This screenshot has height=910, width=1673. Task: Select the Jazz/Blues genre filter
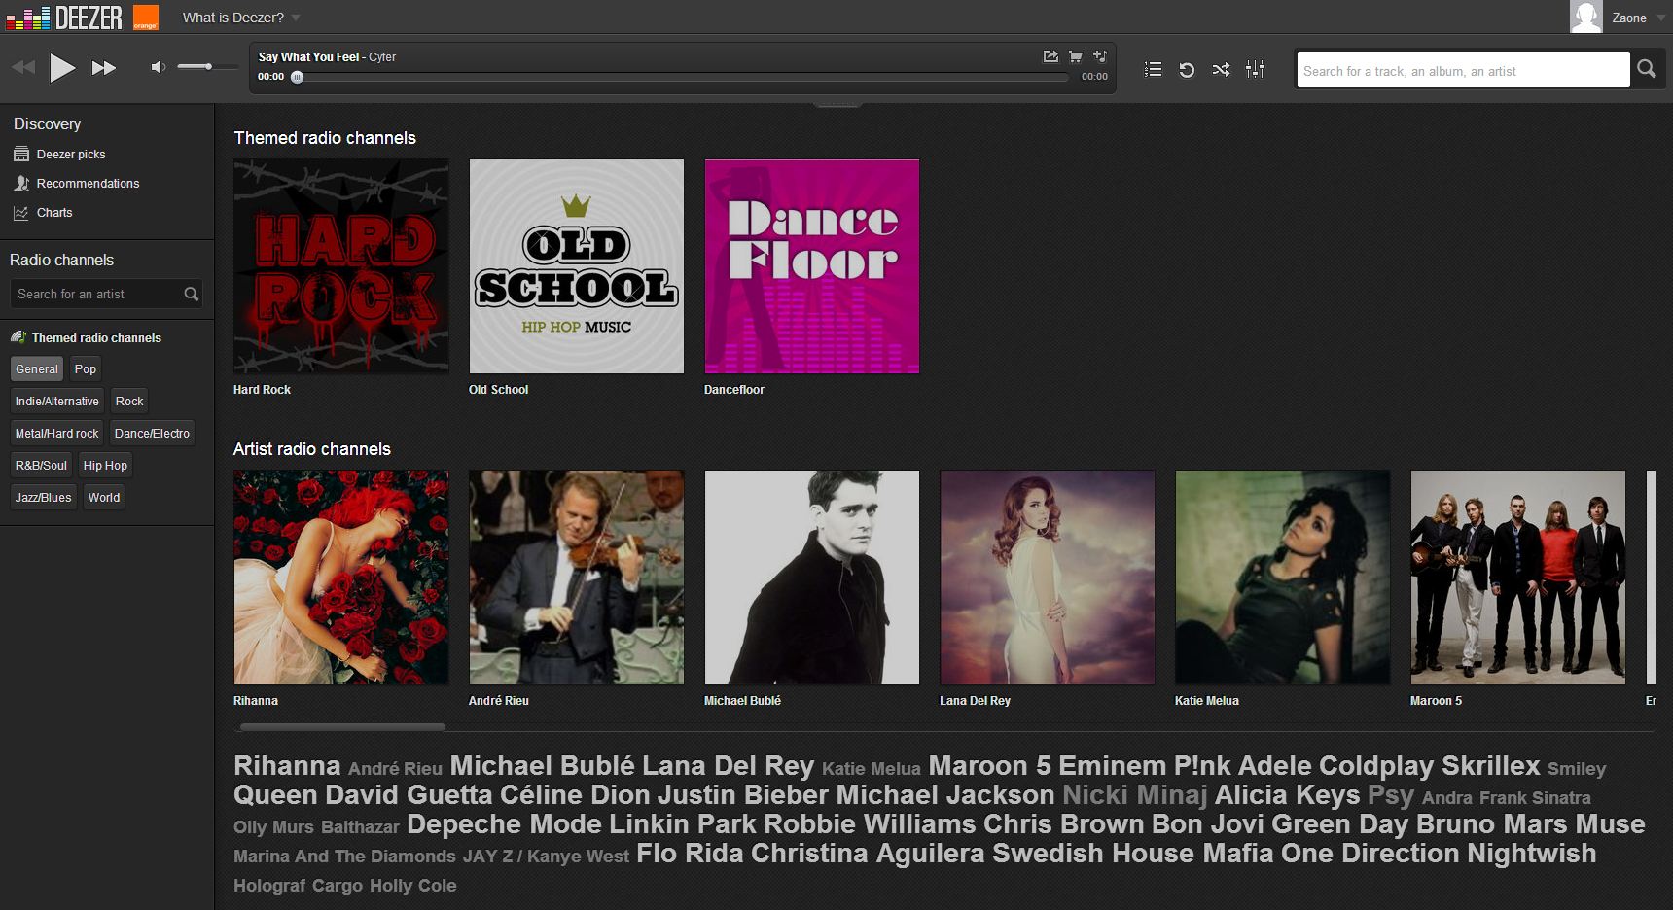[43, 497]
